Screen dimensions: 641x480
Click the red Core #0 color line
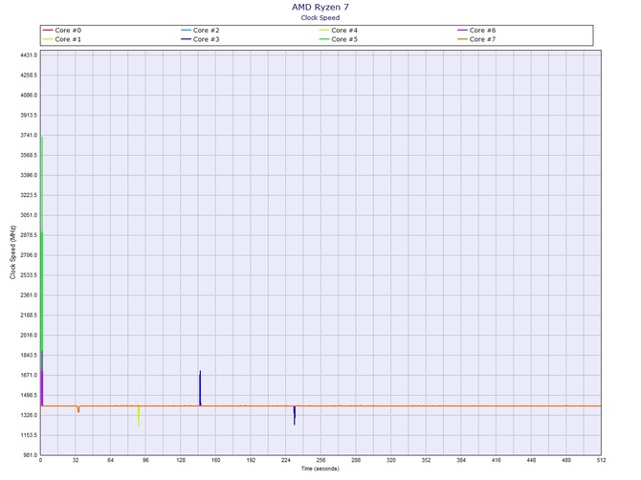tap(48, 31)
